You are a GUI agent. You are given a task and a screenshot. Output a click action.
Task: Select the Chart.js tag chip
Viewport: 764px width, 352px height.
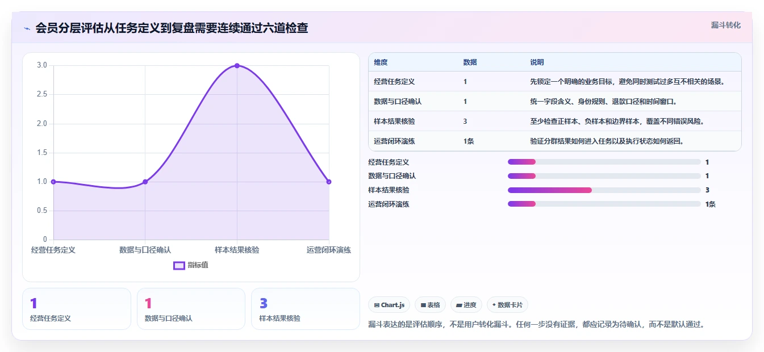(389, 305)
